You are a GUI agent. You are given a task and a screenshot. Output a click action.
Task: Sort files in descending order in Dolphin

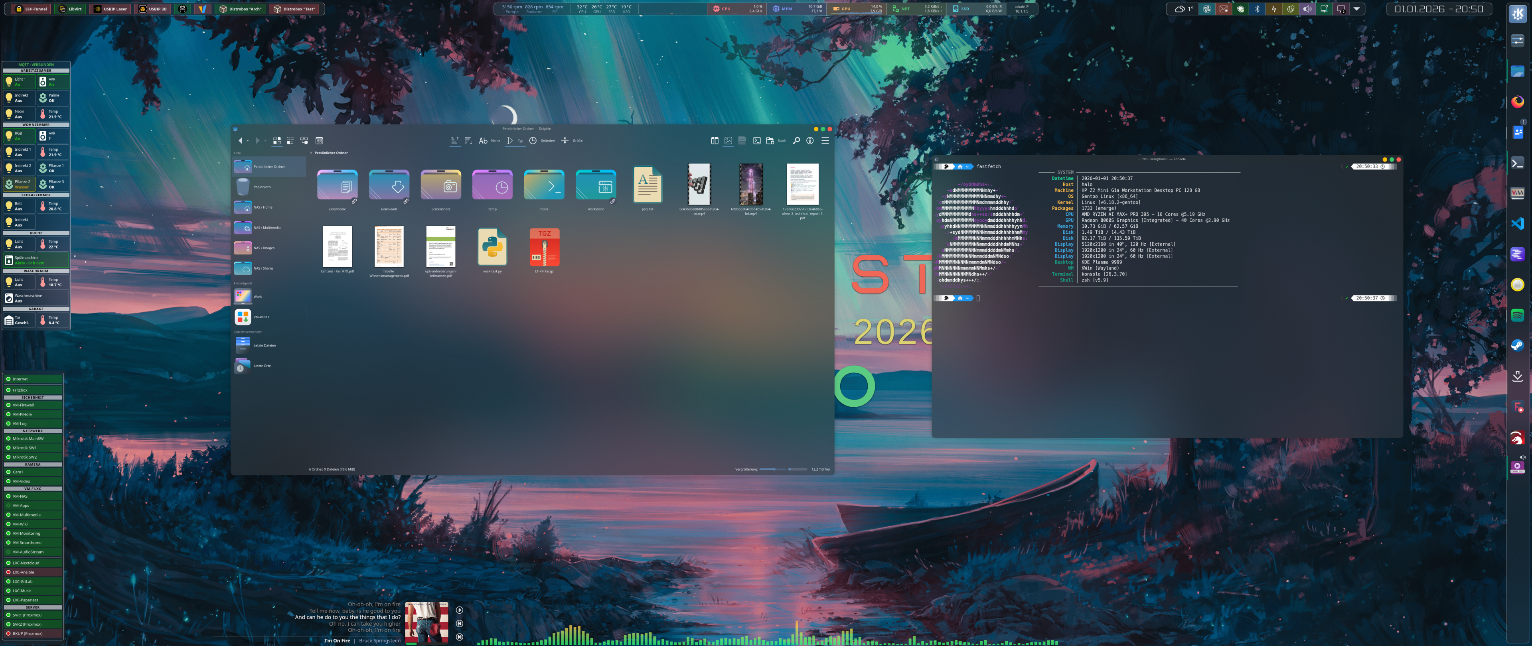click(x=468, y=141)
